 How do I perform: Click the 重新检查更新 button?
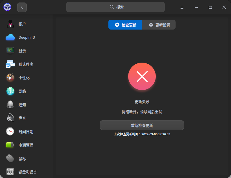(142, 125)
